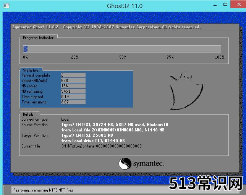Image resolution: width=246 pixels, height=195 pixels.
Task: Click the source line with Windows10 text
Action: 115,125
